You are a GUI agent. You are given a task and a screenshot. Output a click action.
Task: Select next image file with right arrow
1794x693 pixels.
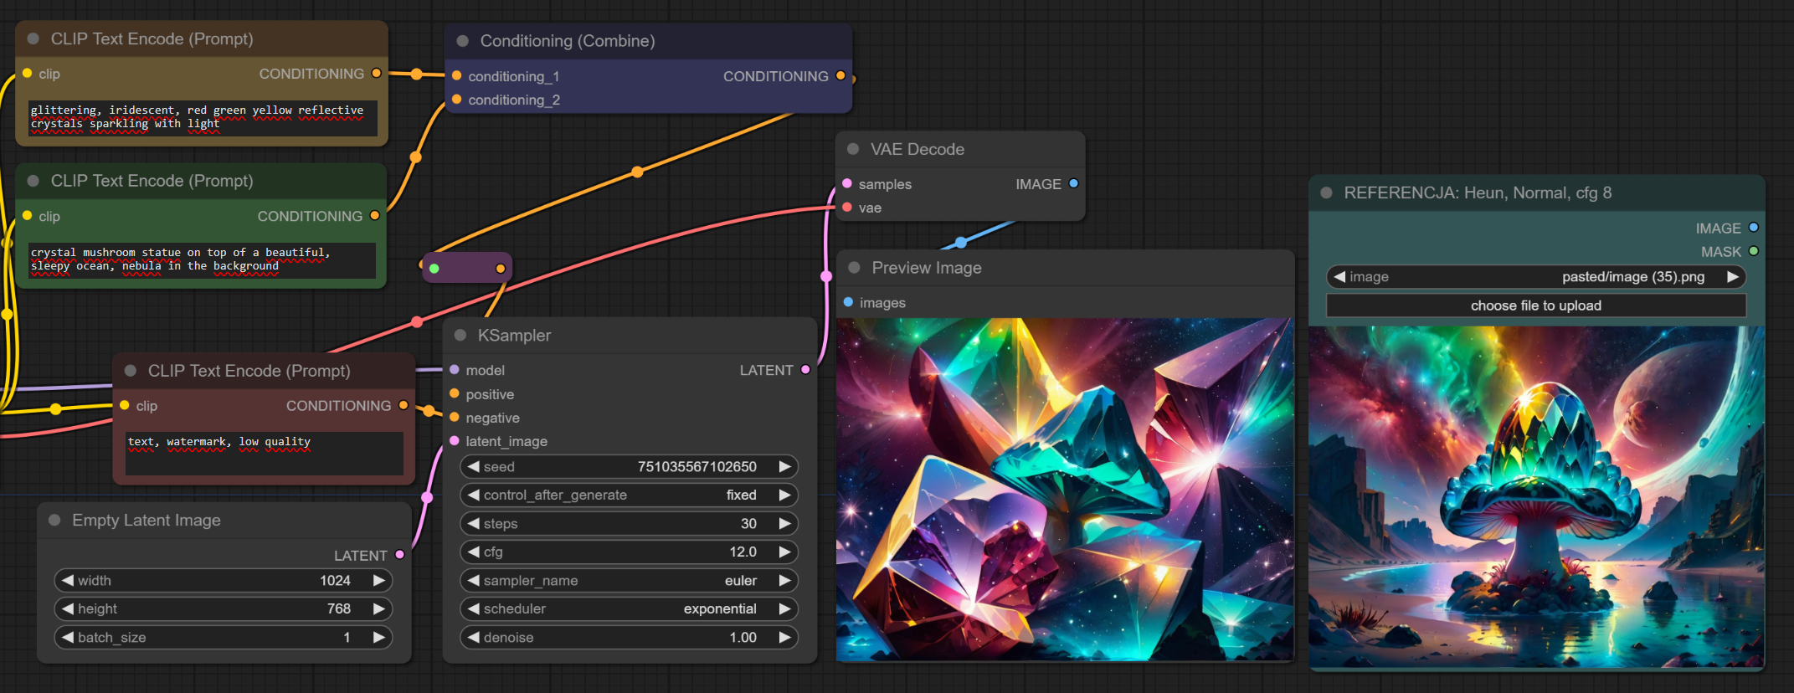pyautogui.click(x=1733, y=277)
